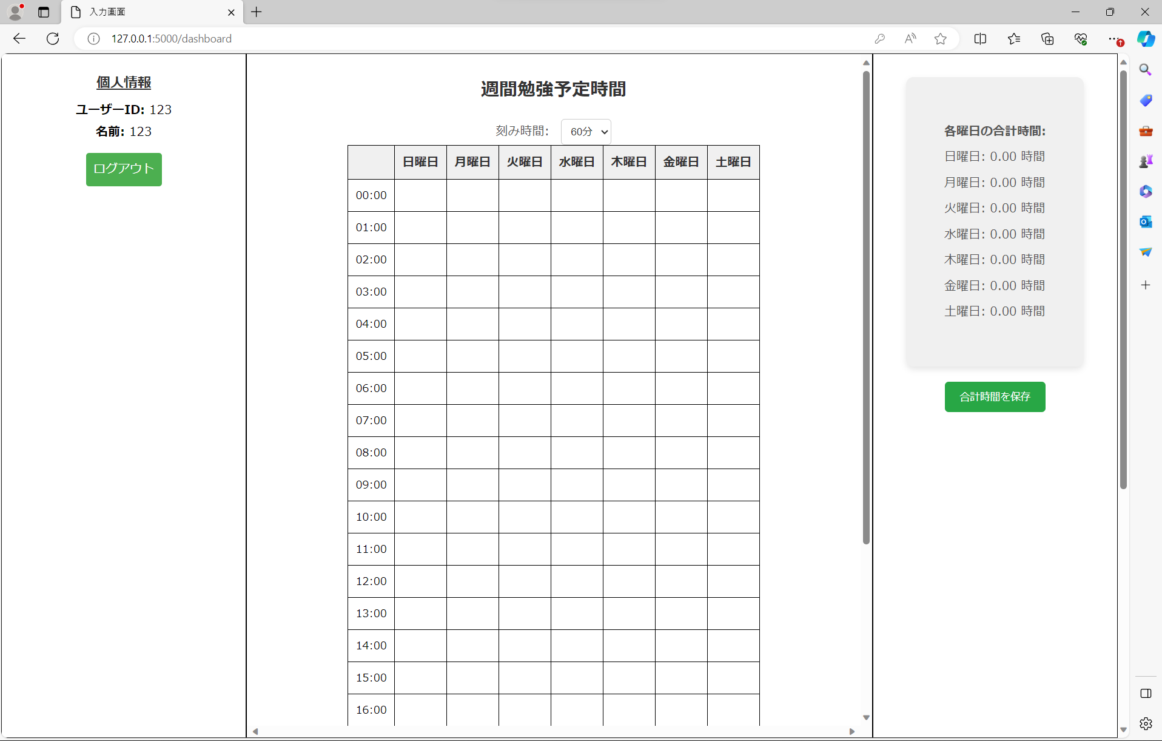This screenshot has height=741, width=1162.
Task: Toggle the 09:00 Wednesday study cell
Action: click(577, 485)
